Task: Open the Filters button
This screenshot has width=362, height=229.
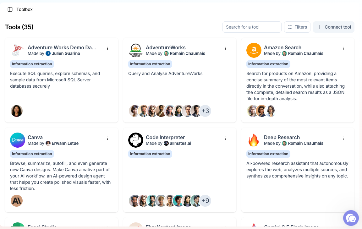Action: pyautogui.click(x=297, y=27)
